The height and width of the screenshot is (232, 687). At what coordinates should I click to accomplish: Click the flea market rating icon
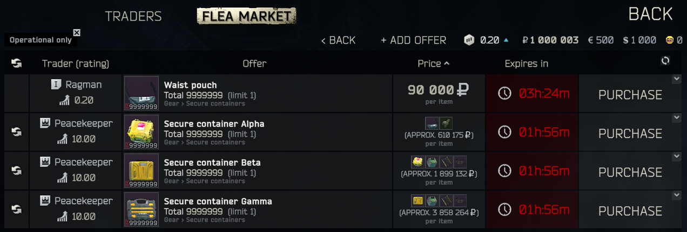[x=469, y=40]
